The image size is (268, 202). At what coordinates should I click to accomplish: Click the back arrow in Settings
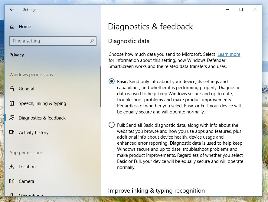click(x=12, y=9)
